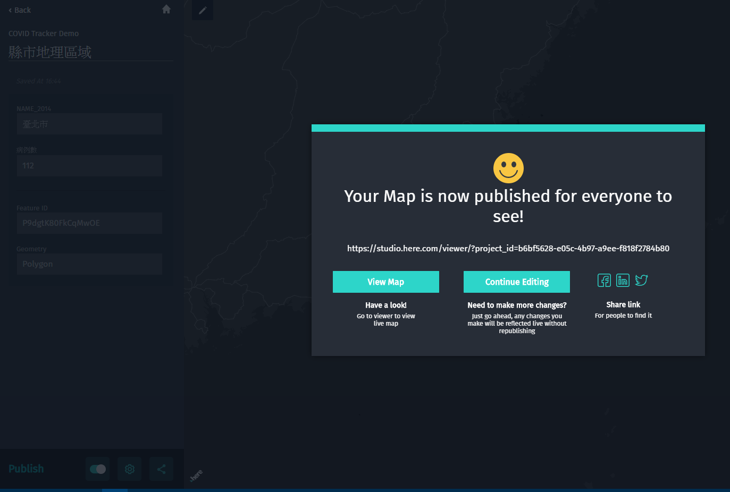Toggle the Publish switch
The height and width of the screenshot is (492, 730).
pyautogui.click(x=97, y=469)
